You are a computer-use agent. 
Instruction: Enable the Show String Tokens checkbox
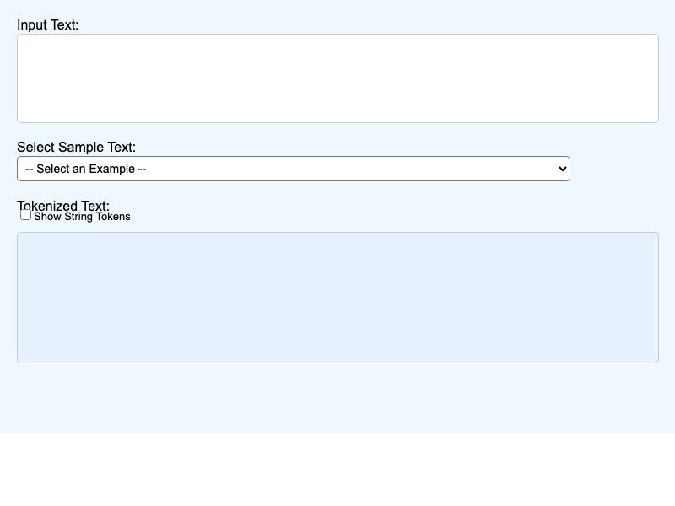point(25,215)
